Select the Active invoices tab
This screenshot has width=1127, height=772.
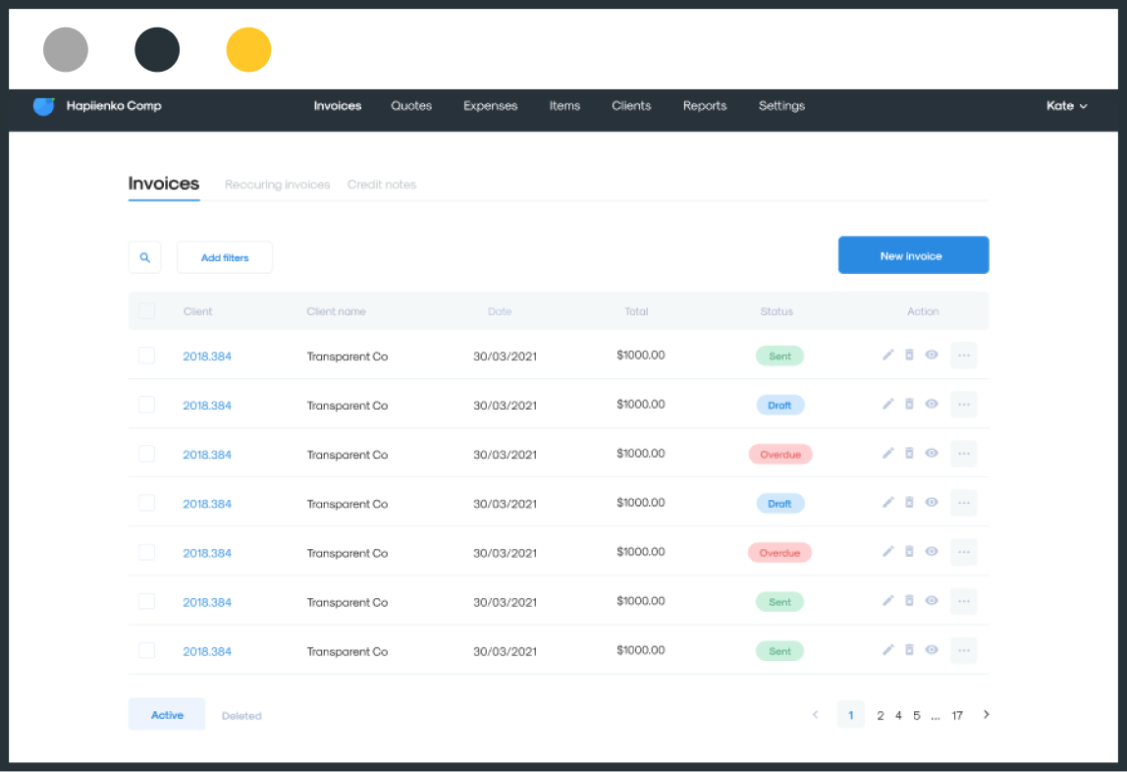[167, 714]
